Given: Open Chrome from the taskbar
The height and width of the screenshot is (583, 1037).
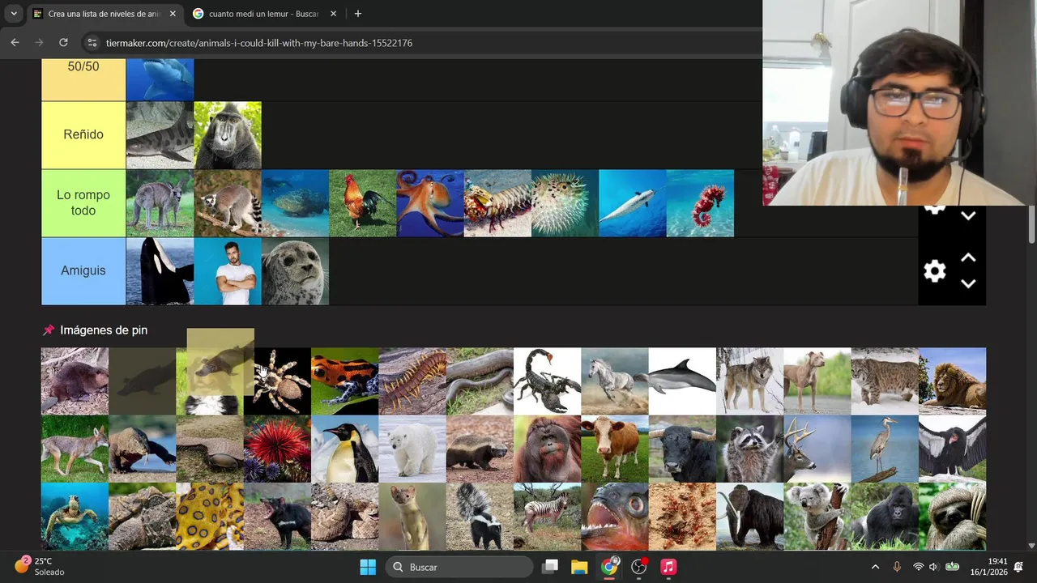Looking at the screenshot, I should [609, 567].
